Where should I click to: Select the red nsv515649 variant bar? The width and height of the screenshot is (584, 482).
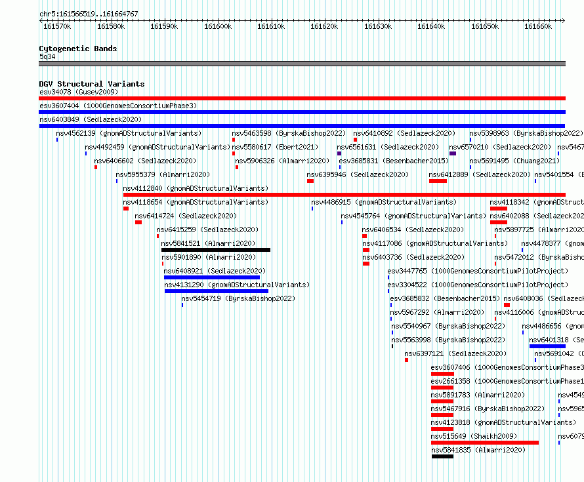pyautogui.click(x=485, y=443)
